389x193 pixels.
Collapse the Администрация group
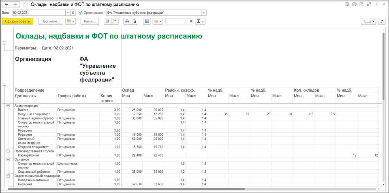8,105
